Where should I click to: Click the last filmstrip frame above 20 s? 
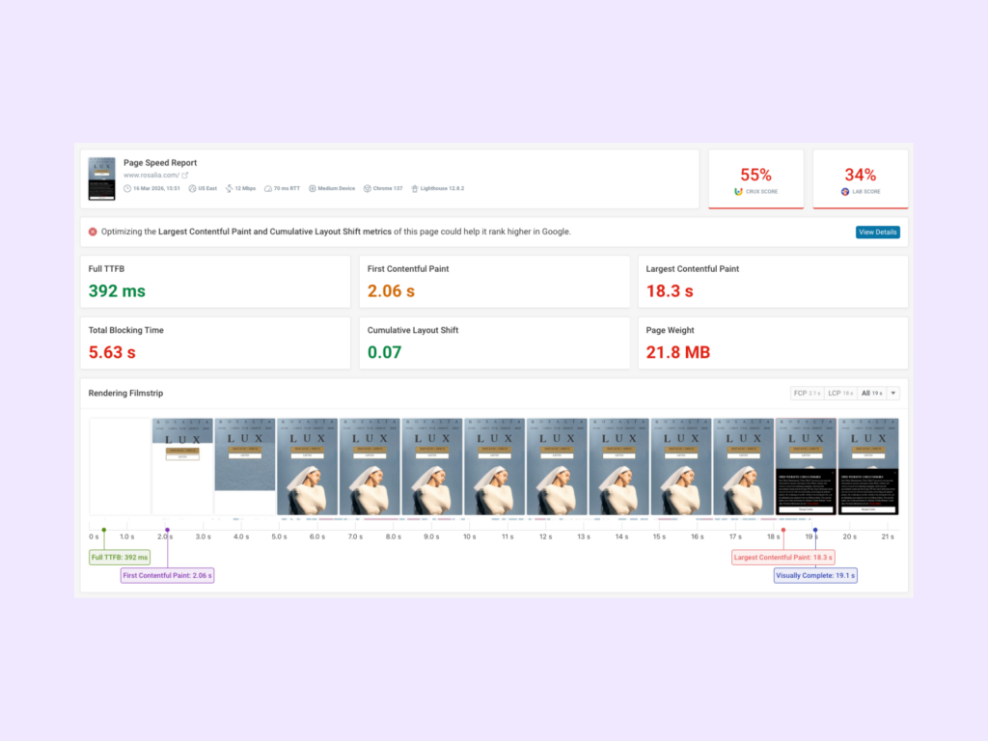(x=868, y=466)
